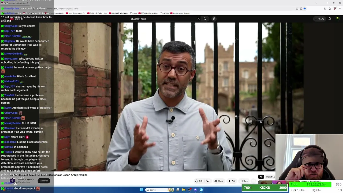
Task: Bookmark this page with the star icon
Action: point(304,9)
